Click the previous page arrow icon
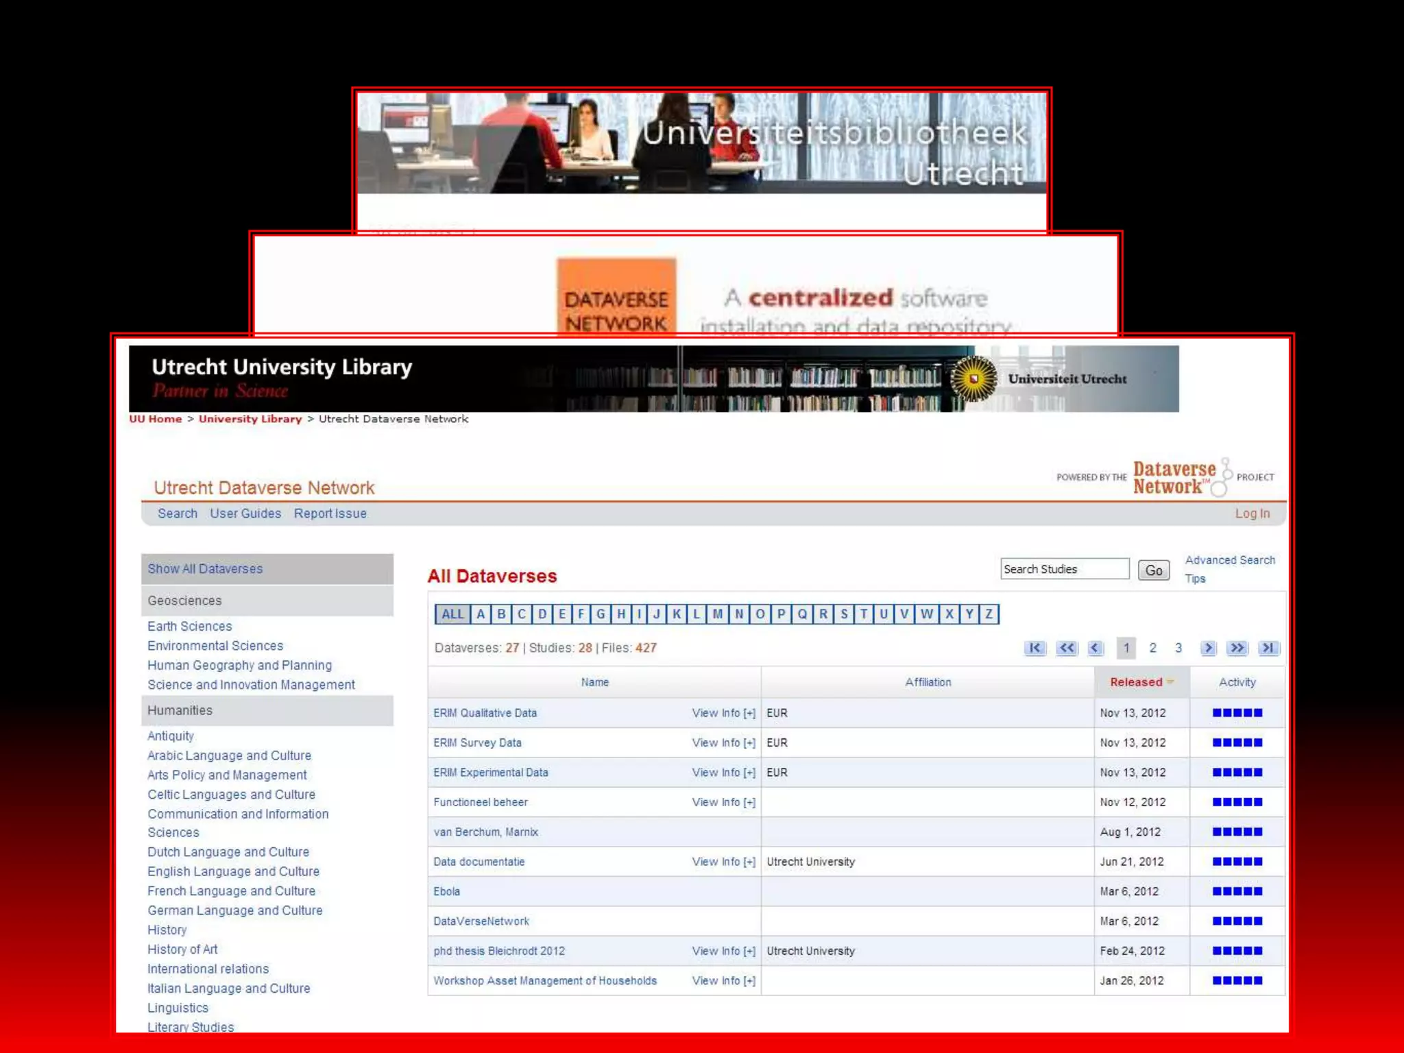Viewport: 1404px width, 1053px height. 1096,648
